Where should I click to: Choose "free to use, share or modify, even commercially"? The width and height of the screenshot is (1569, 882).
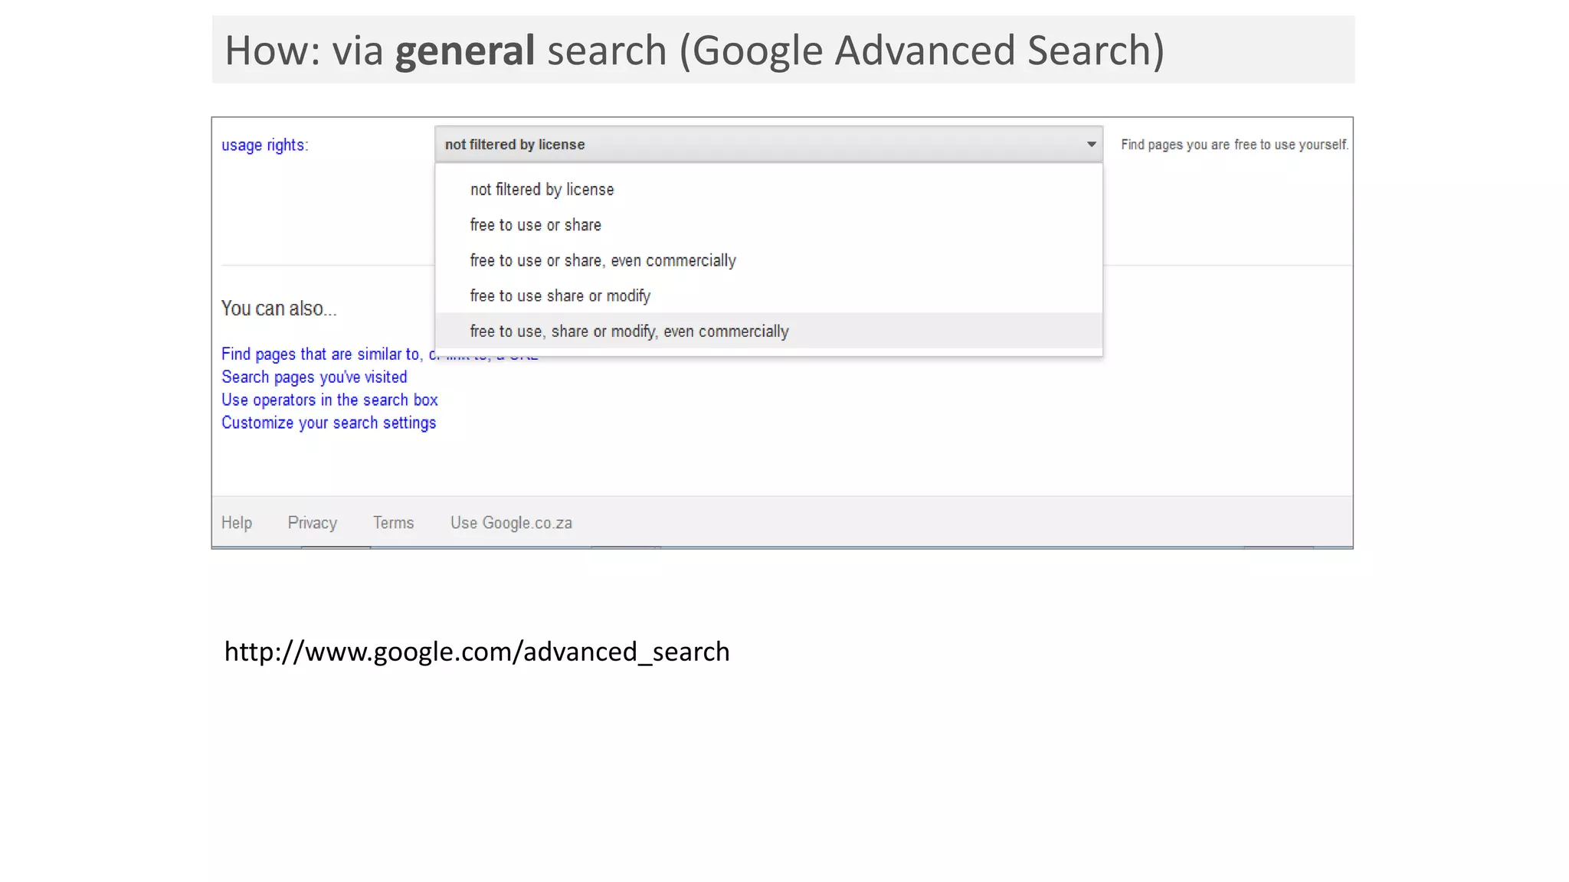pyautogui.click(x=629, y=331)
